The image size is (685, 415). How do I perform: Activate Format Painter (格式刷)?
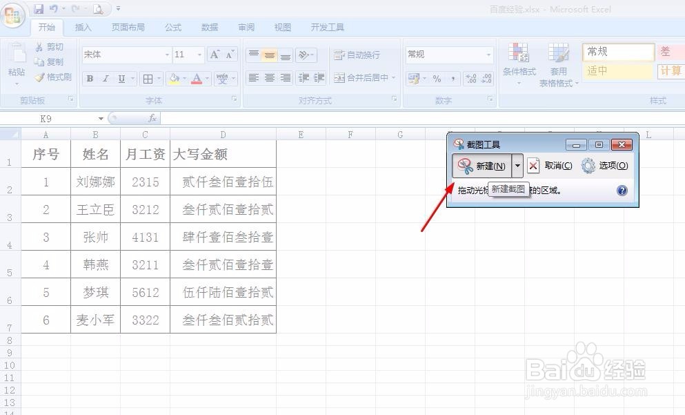pos(53,77)
